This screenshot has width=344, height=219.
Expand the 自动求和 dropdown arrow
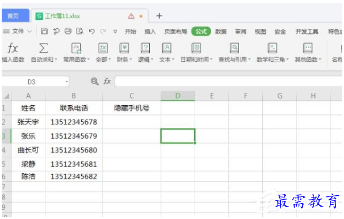coord(56,59)
